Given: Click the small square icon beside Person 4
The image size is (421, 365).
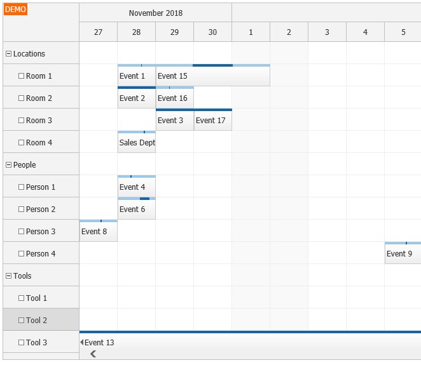Looking at the screenshot, I should click(x=21, y=254).
